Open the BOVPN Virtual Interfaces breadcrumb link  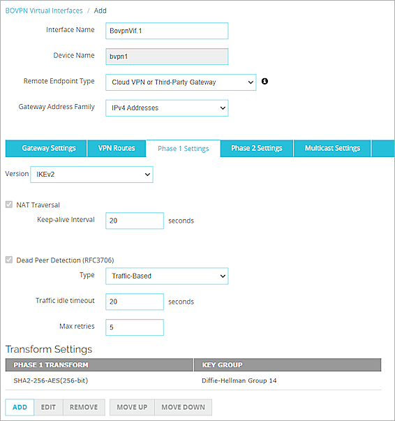(44, 10)
